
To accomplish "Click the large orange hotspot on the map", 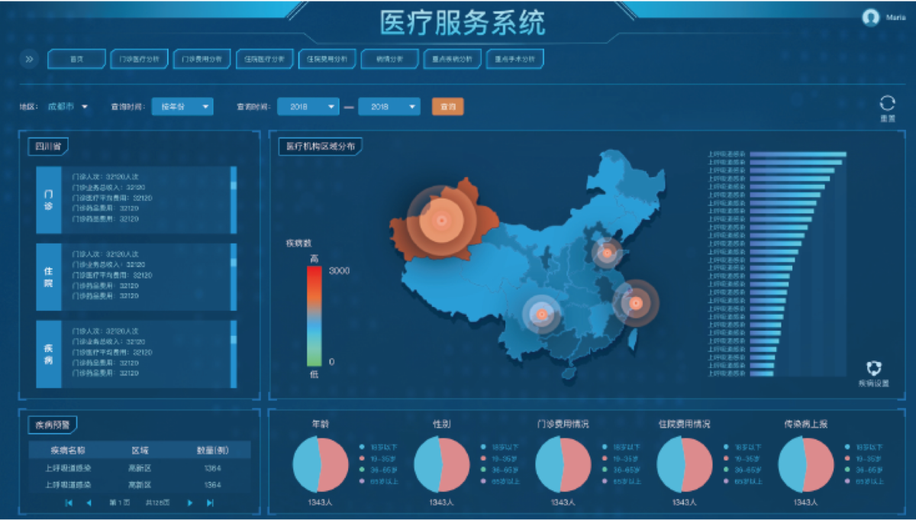I will [x=441, y=220].
